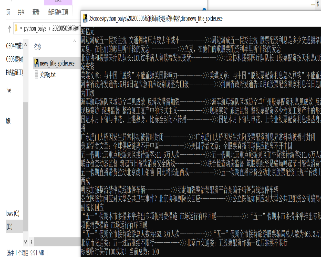The image size is (321, 257).
Task: Open the 查看 ribbon tab
Action: pyautogui.click(x=36, y=12)
